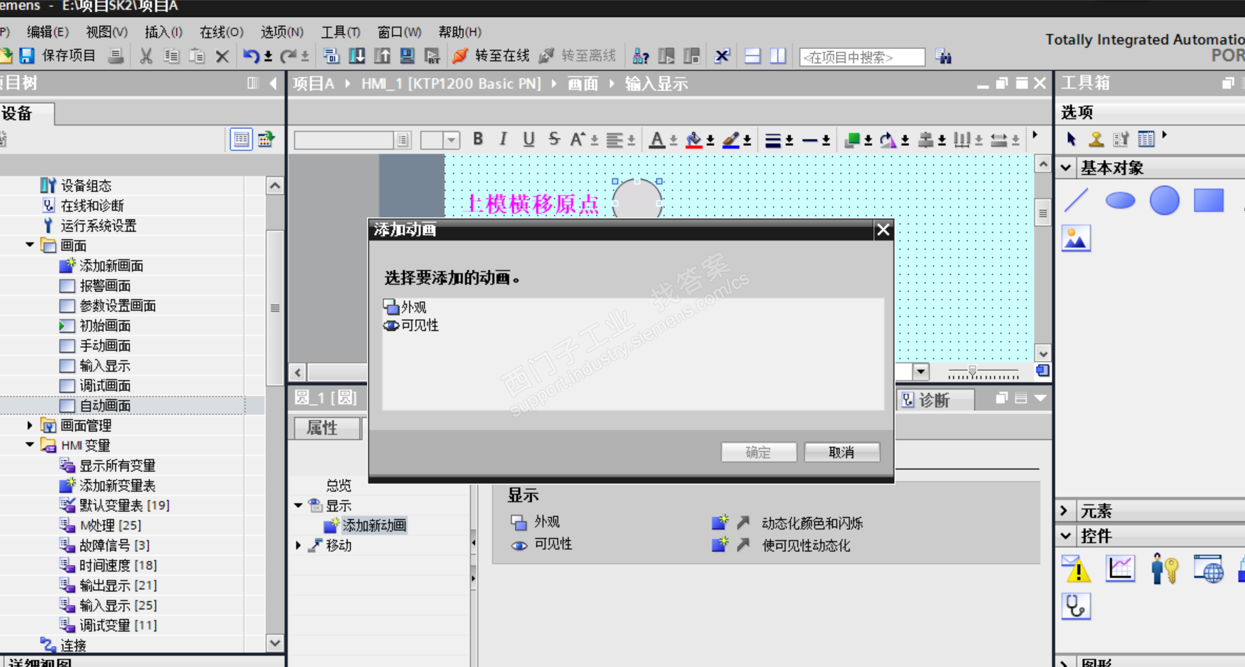Toggle italic text formatting
The image size is (1245, 667).
(x=503, y=139)
